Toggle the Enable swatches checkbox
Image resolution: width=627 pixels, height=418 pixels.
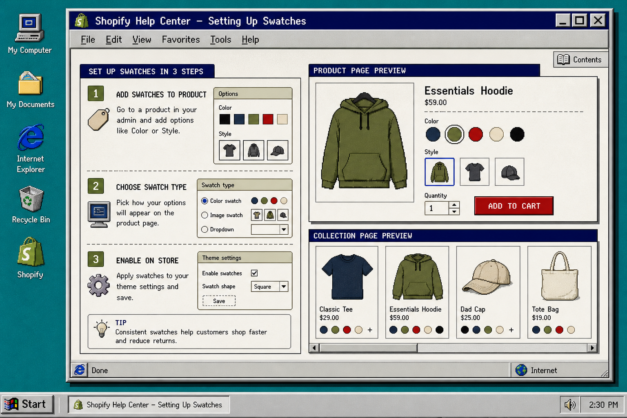[254, 273]
